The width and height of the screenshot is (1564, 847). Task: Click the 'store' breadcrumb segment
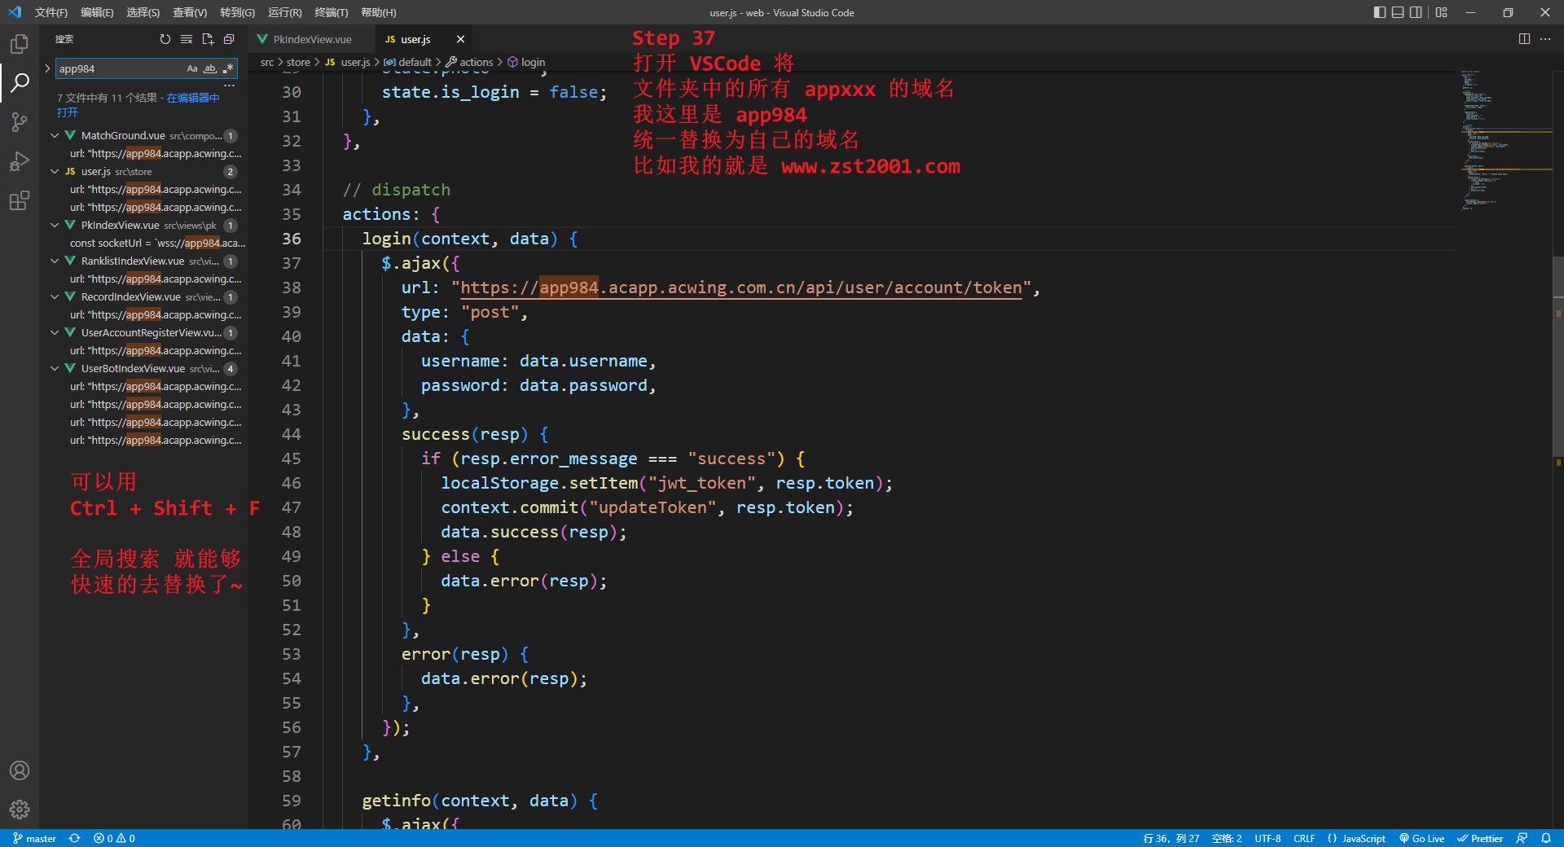298,62
